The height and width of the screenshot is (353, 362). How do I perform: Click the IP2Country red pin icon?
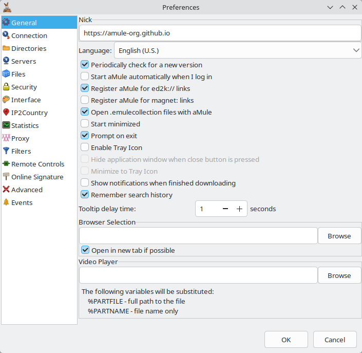6,113
